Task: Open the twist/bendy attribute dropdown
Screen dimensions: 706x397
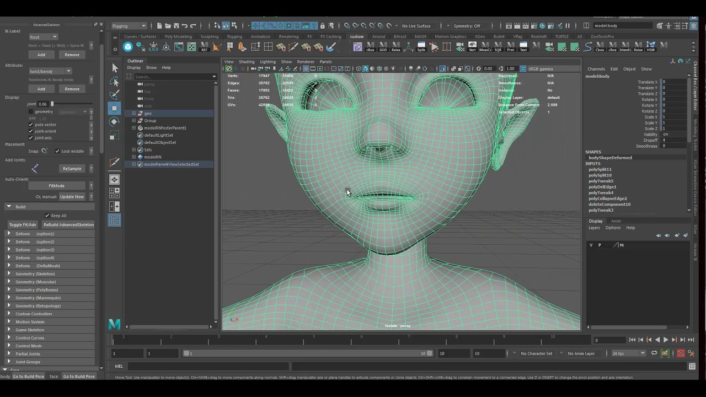Action: coord(50,71)
